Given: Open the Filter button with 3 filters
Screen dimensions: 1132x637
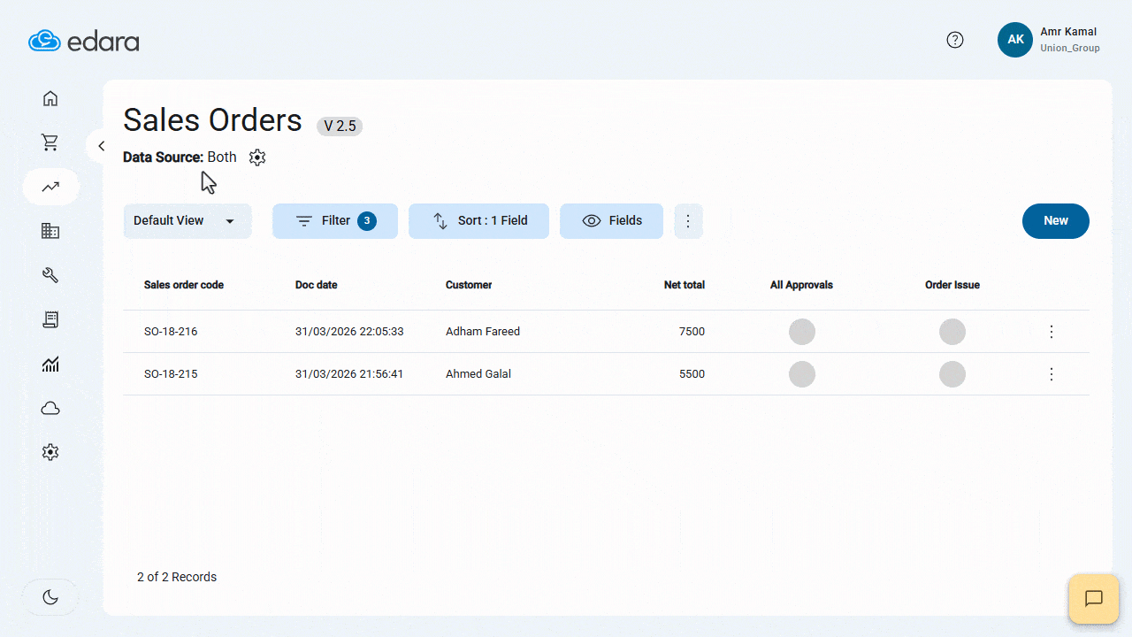Looking at the screenshot, I should pos(334,221).
